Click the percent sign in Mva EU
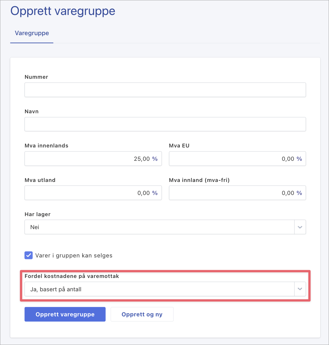Image resolution: width=329 pixels, height=345 pixels. pos(299,159)
